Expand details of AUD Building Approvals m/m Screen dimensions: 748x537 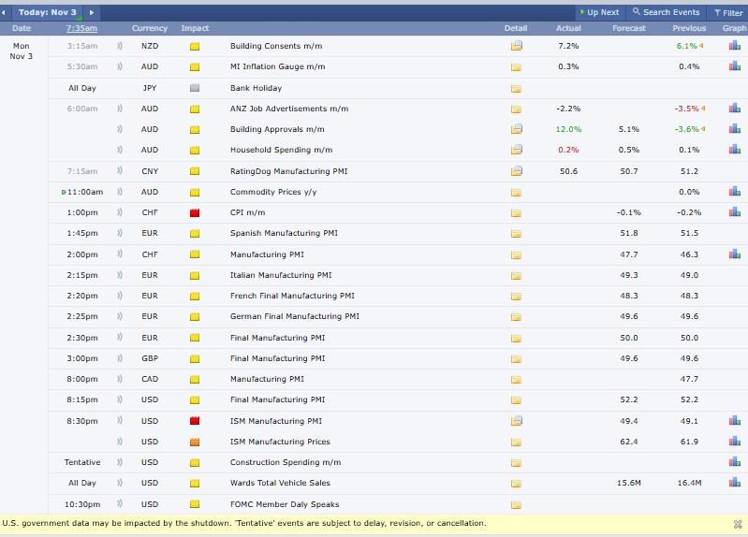tap(516, 129)
